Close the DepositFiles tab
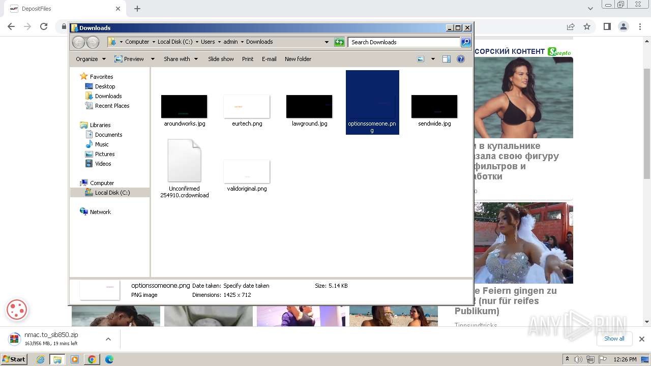The height and width of the screenshot is (366, 651). tap(118, 9)
